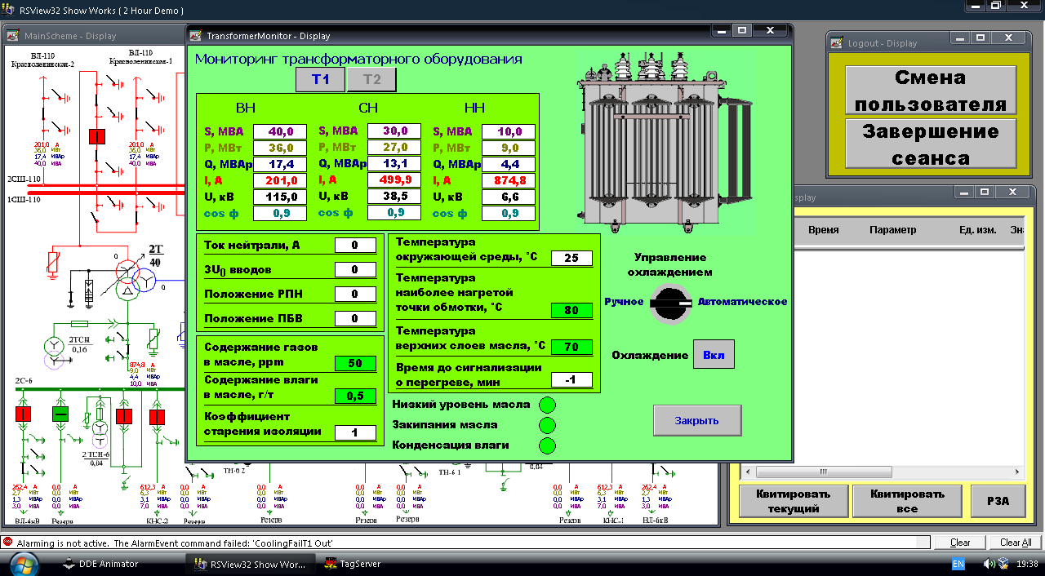Select НН current value 874,8
This screenshot has width=1045, height=576.
(x=509, y=180)
